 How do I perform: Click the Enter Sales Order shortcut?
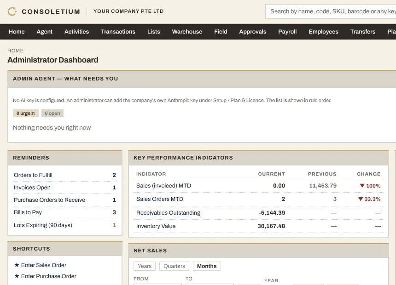44,265
